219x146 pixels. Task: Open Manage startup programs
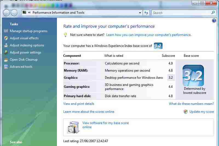[28, 31]
